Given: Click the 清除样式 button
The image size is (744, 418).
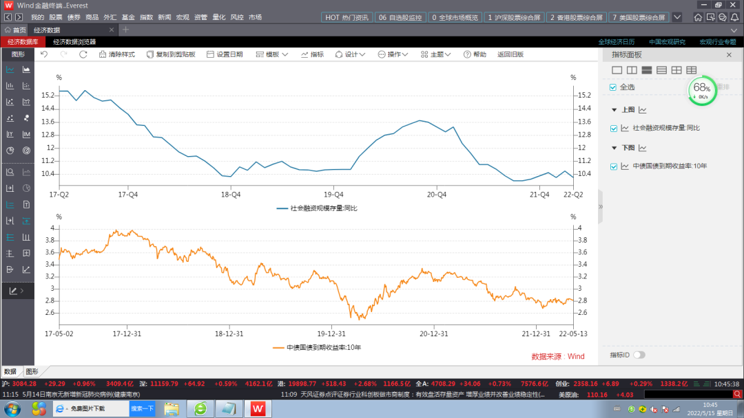Looking at the screenshot, I should point(117,54).
